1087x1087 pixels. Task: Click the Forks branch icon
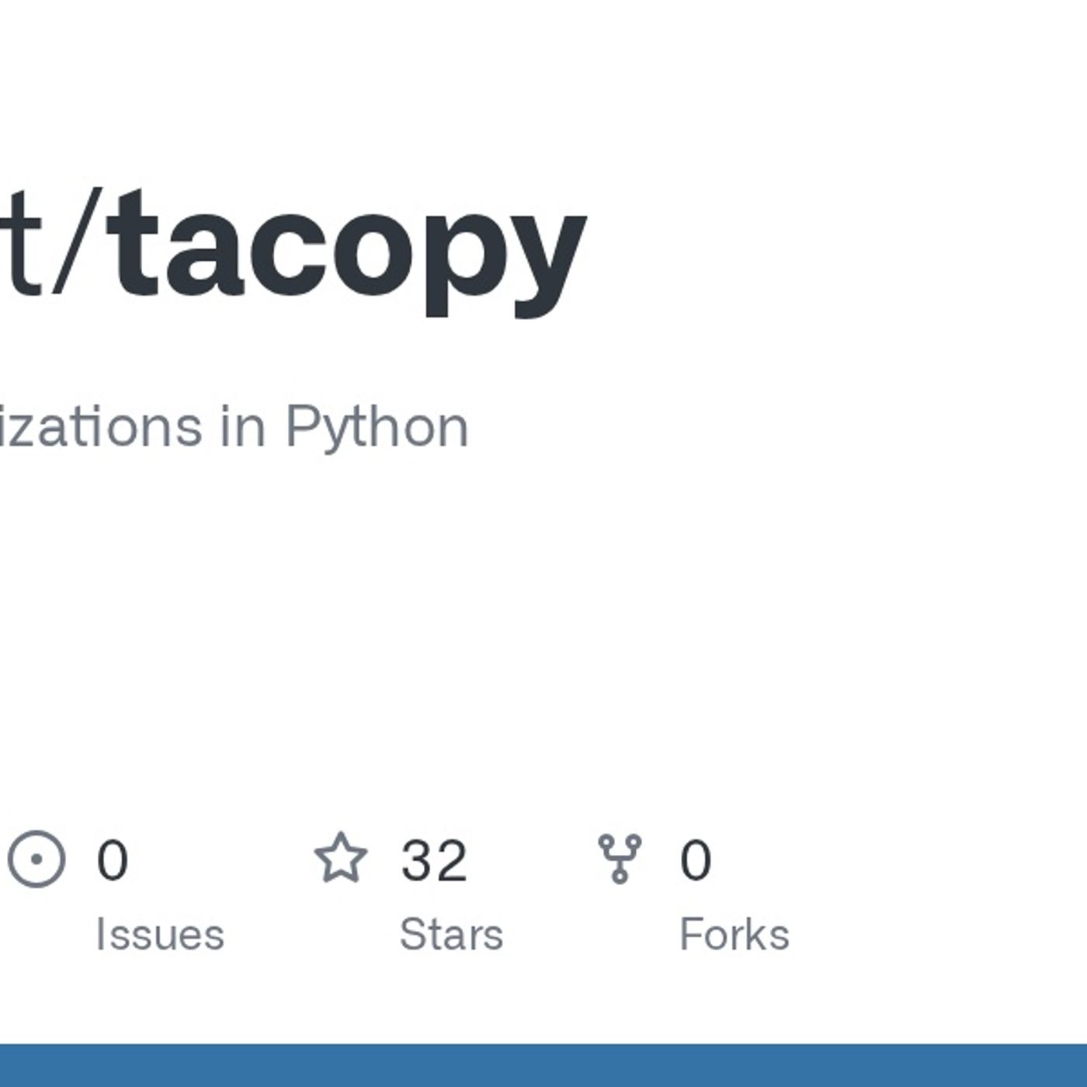tap(620, 858)
